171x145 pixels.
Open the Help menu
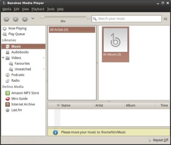point(60,9)
